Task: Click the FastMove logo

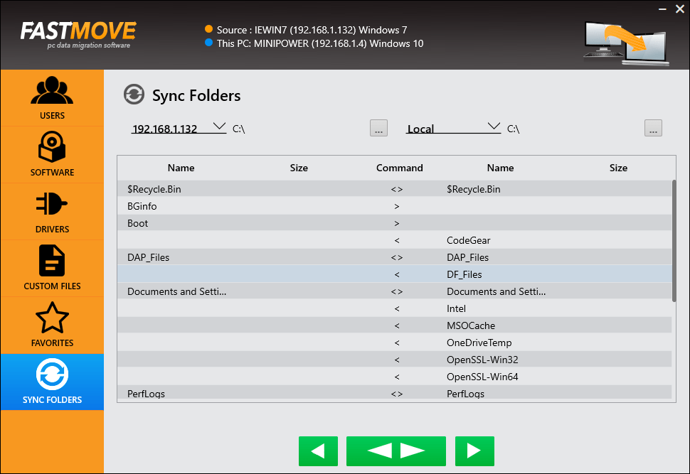Action: 78,35
